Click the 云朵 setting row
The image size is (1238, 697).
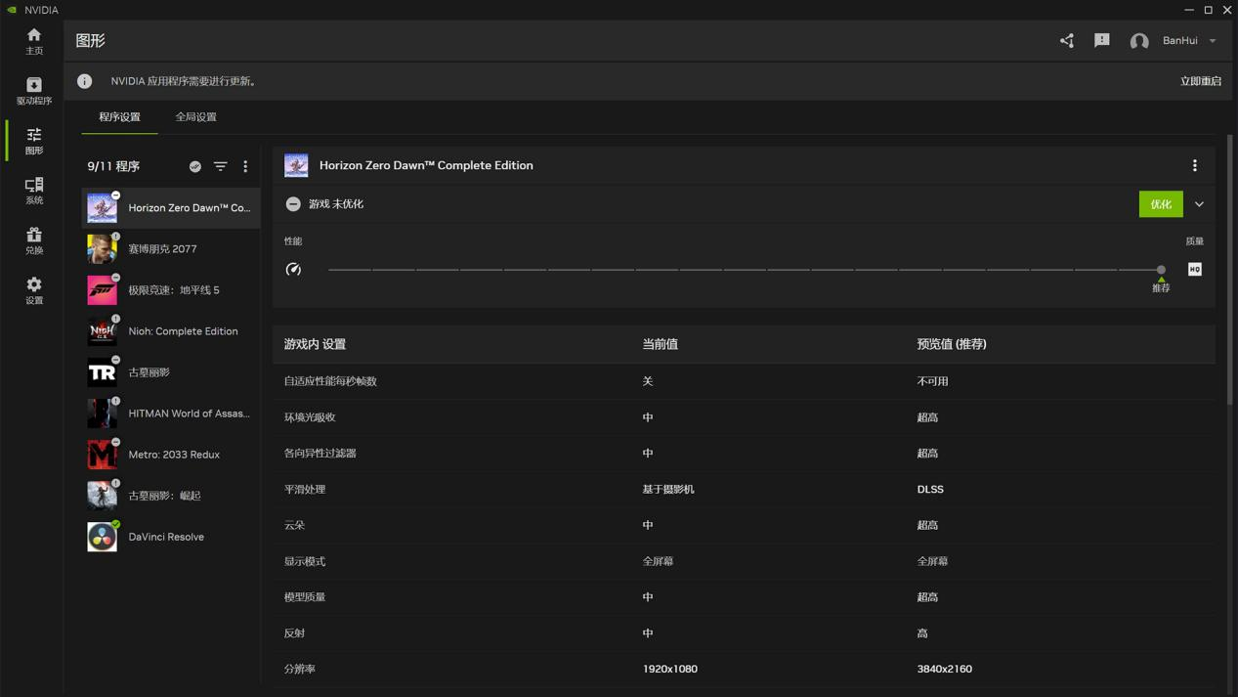(x=744, y=526)
